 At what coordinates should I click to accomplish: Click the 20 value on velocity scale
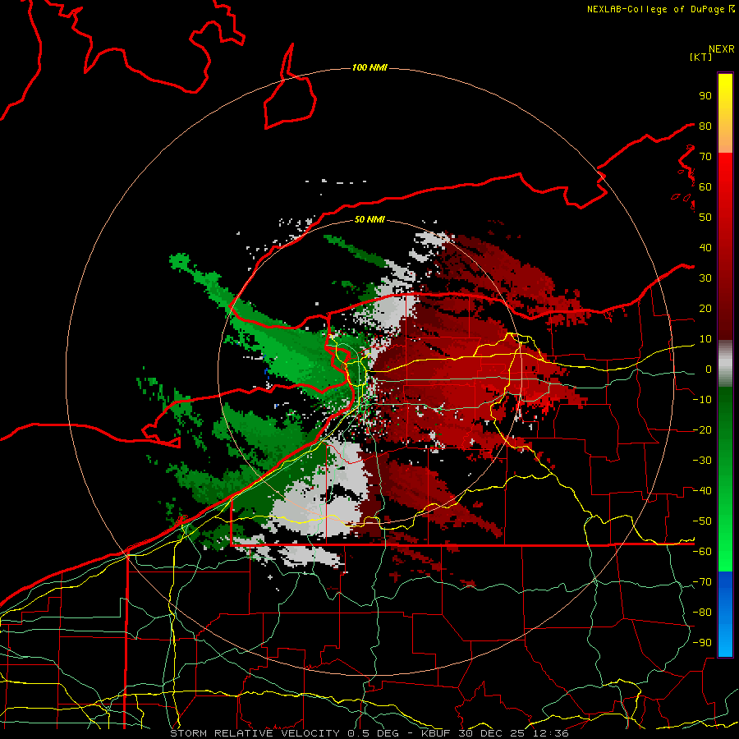tap(705, 309)
